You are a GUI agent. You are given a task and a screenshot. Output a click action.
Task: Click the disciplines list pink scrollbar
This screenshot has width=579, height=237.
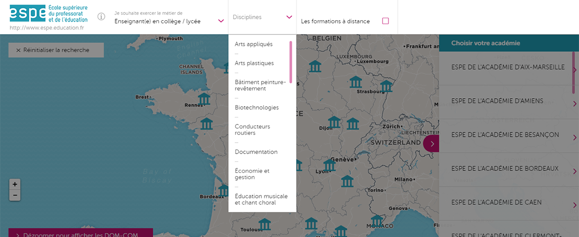[x=291, y=62]
